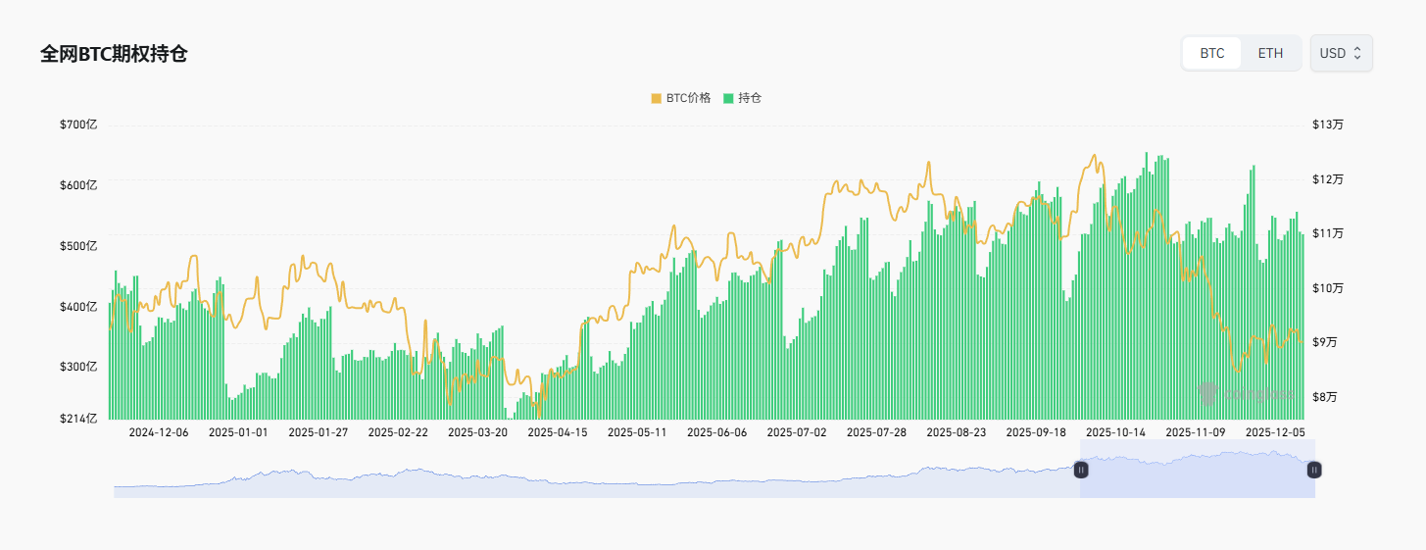Click the yellow BTC价格 legend swatch
Image resolution: width=1426 pixels, height=550 pixels.
click(657, 98)
